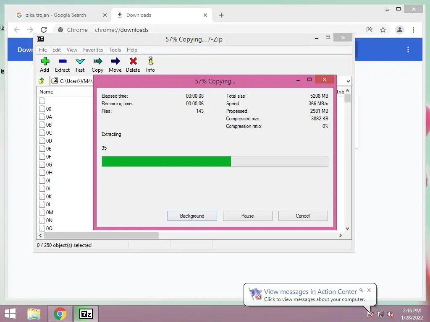This screenshot has height=322, width=430.
Task: Switch to the zika trojan Google Search tab
Action: pos(56,15)
